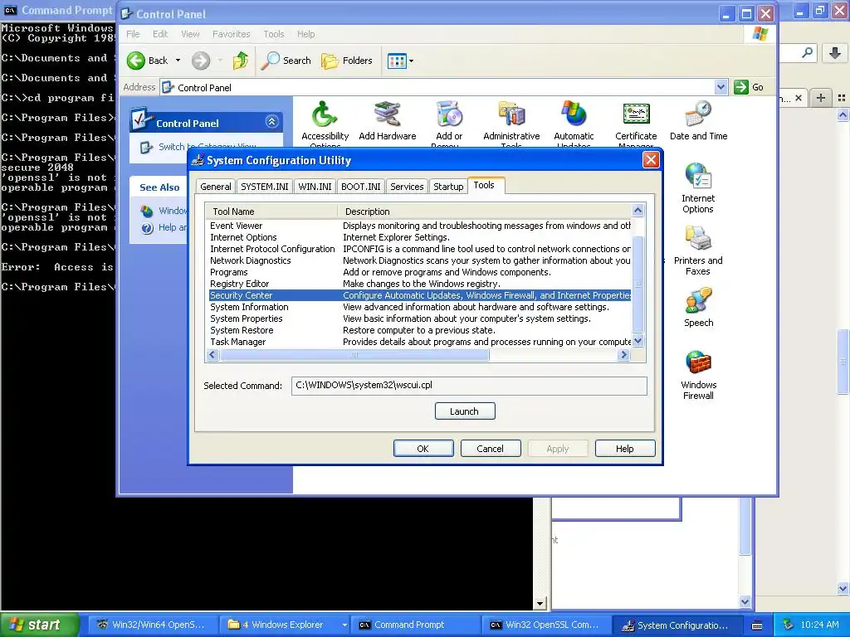Open the Administrative Tools icon
Viewport: 850px width, 637px height.
(511, 114)
